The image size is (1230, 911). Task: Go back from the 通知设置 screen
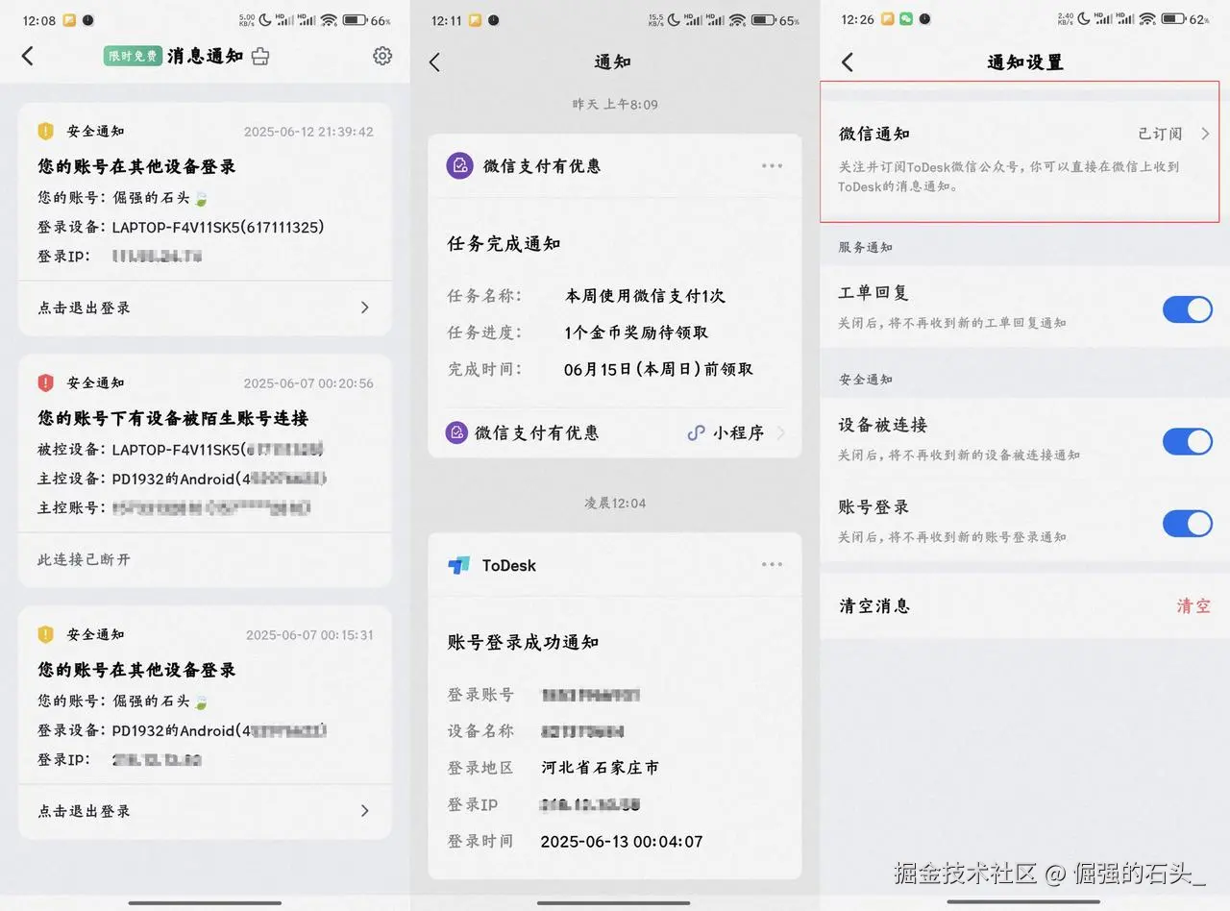pyautogui.click(x=847, y=62)
